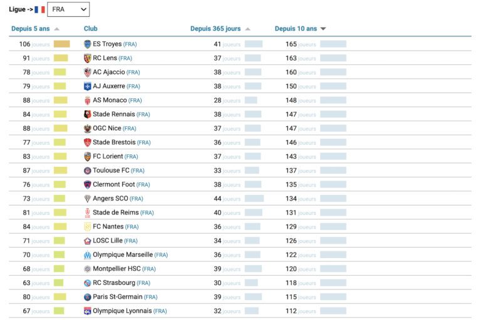Click the (FRA) link beside LOSC Lille
Image resolution: width=481 pixels, height=320 pixels.
tap(131, 241)
